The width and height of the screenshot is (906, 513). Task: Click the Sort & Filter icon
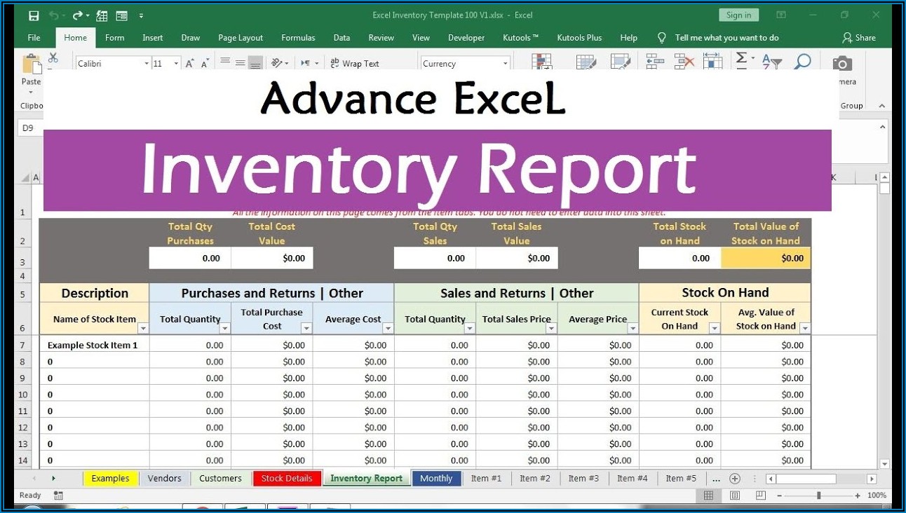point(771,62)
